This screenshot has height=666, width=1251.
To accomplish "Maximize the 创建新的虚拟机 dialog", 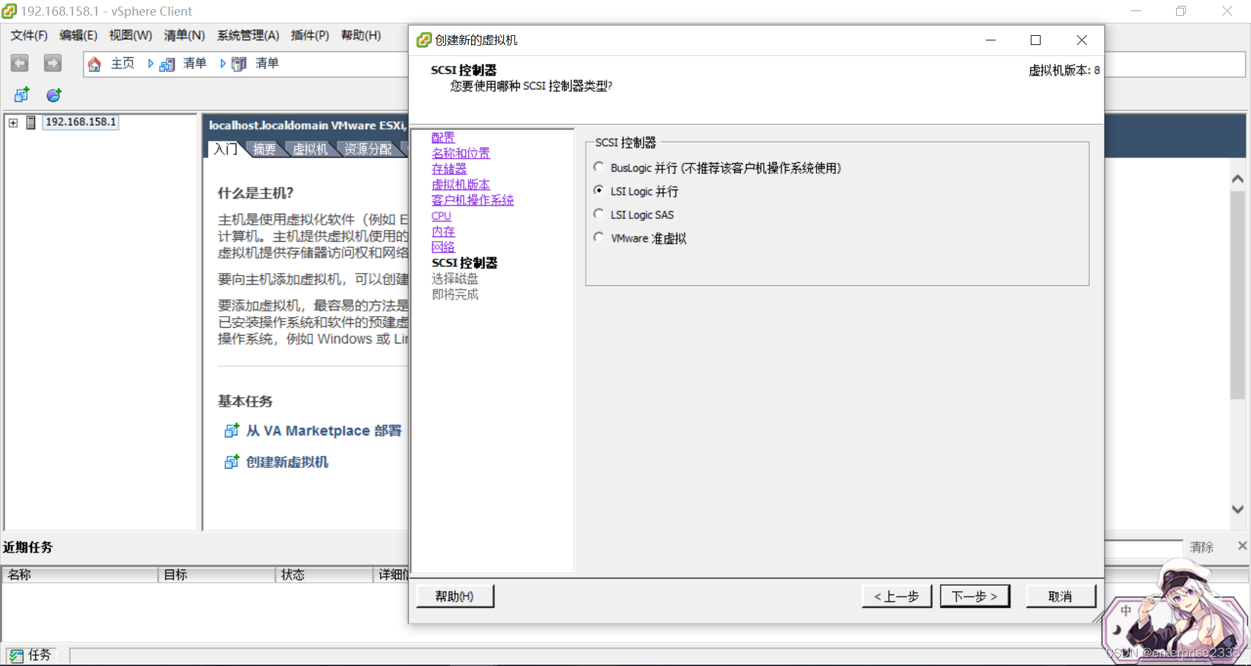I will 1035,40.
